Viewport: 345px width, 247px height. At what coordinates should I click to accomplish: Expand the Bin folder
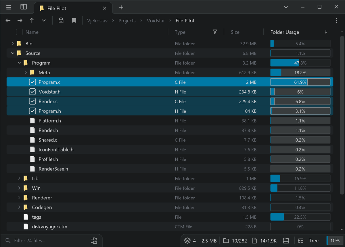12,44
